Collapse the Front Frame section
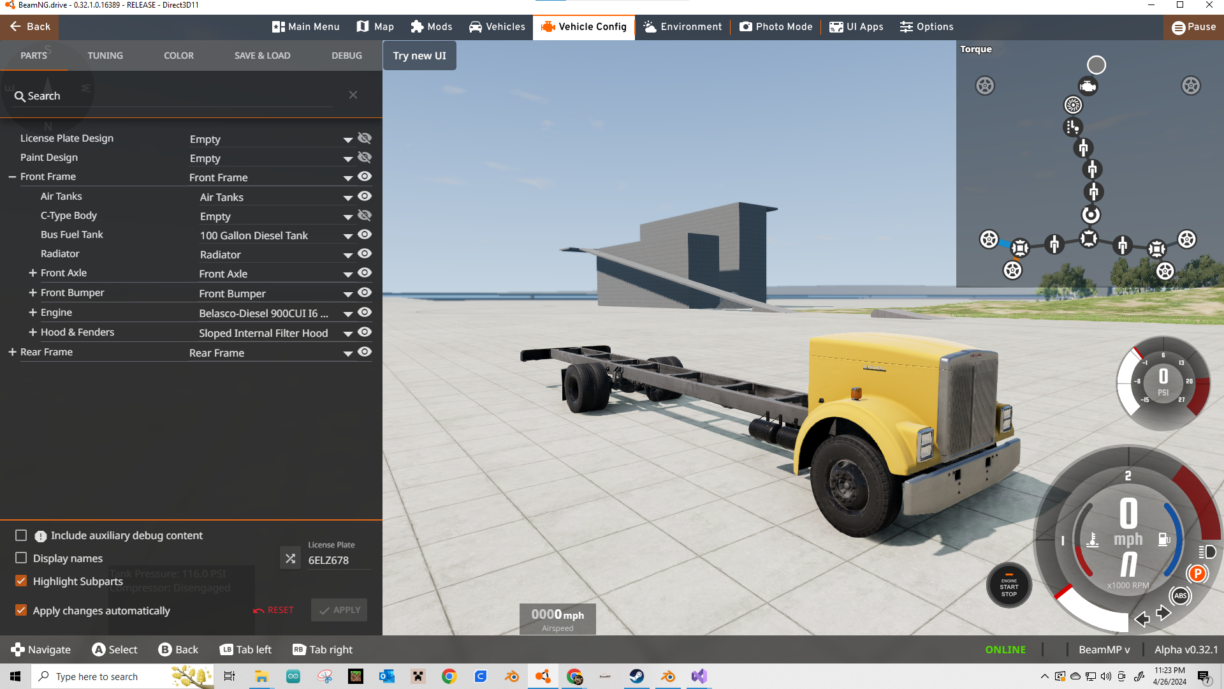 12,177
